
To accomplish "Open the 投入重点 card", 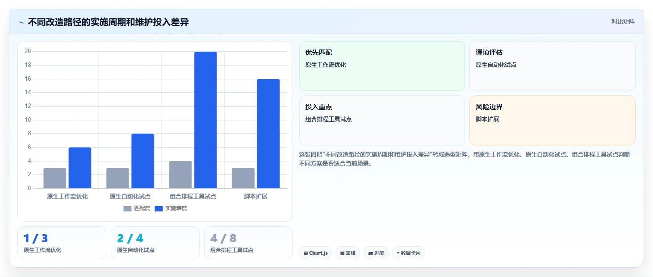I will click(x=382, y=120).
